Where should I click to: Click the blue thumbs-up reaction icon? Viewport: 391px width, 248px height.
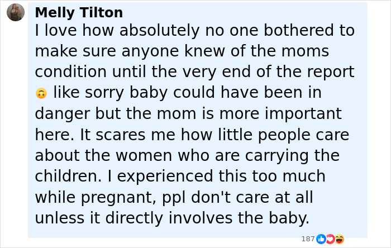click(x=321, y=239)
